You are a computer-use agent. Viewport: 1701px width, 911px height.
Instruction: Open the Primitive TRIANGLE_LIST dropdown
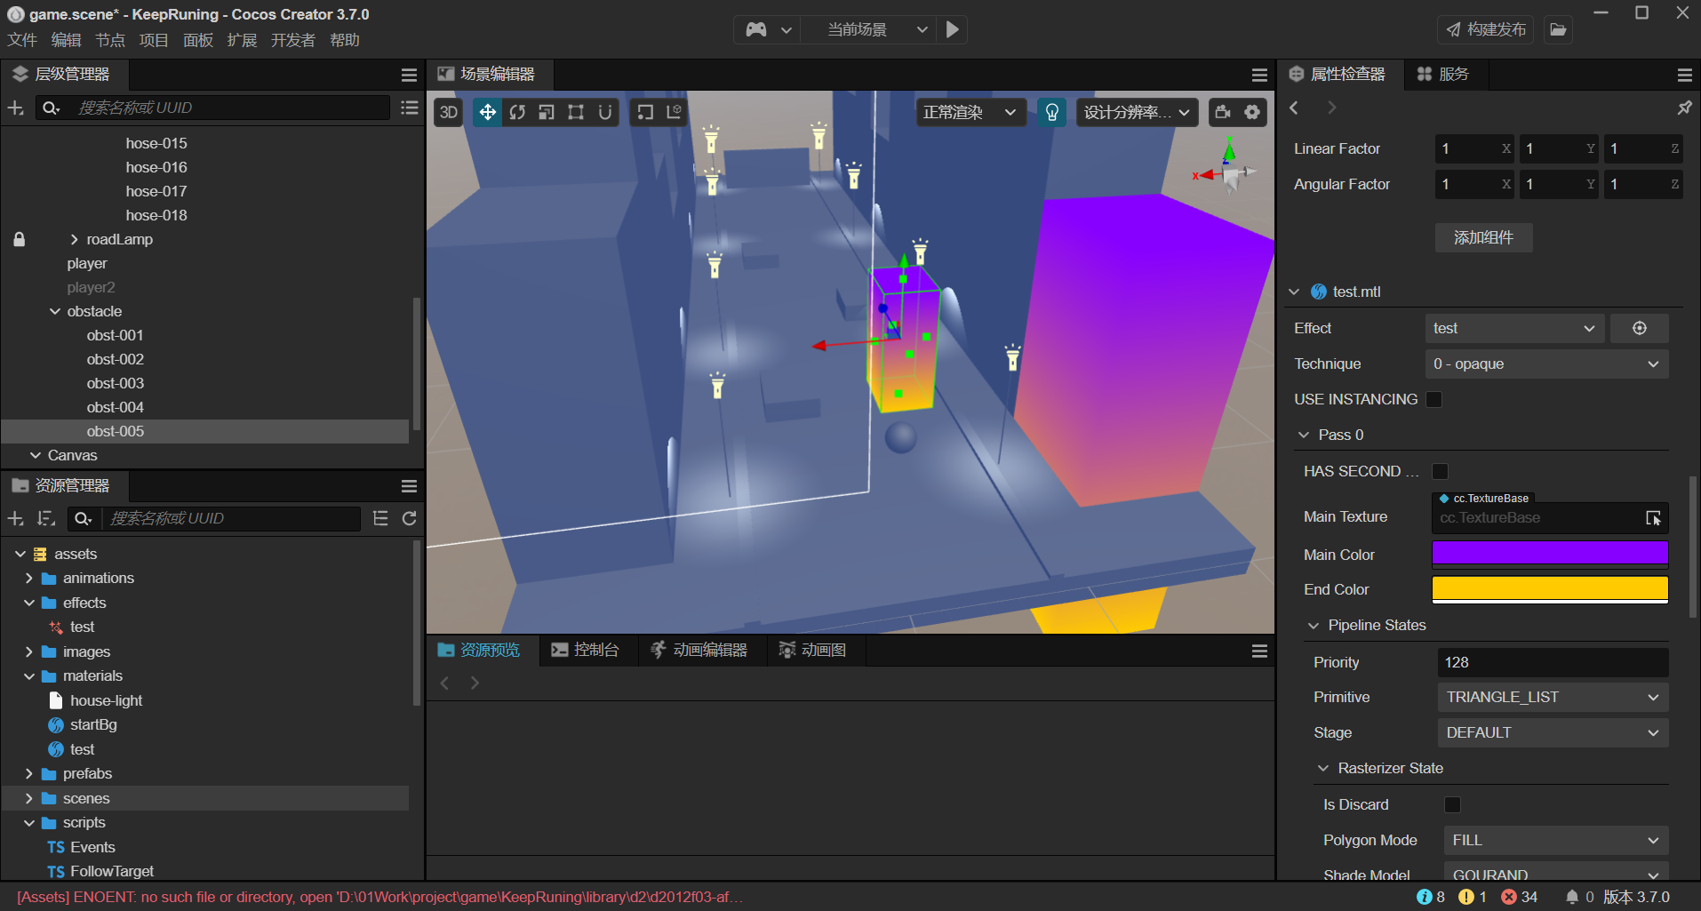(x=1552, y=697)
